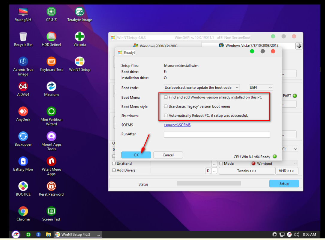Screen dimensions: 325x240
Task: Open File Explorer from the taskbar
Action: (48, 234)
